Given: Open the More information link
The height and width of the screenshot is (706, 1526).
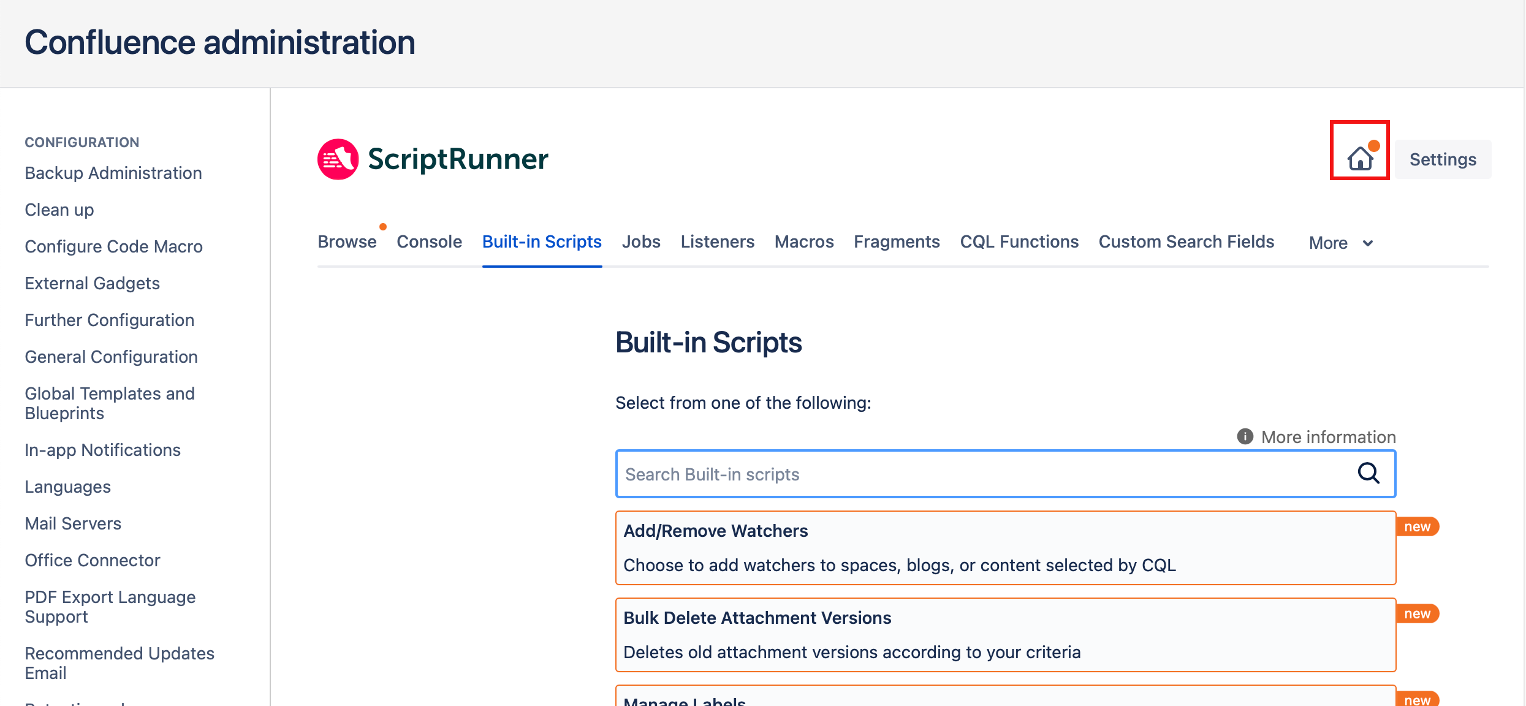Looking at the screenshot, I should [1328, 437].
